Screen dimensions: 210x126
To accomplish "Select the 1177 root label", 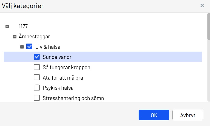I will [23, 26].
